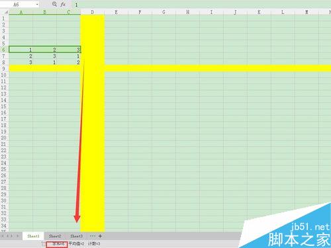Click cell C8 containing 2
The height and width of the screenshot is (248, 331).
pyautogui.click(x=69, y=62)
